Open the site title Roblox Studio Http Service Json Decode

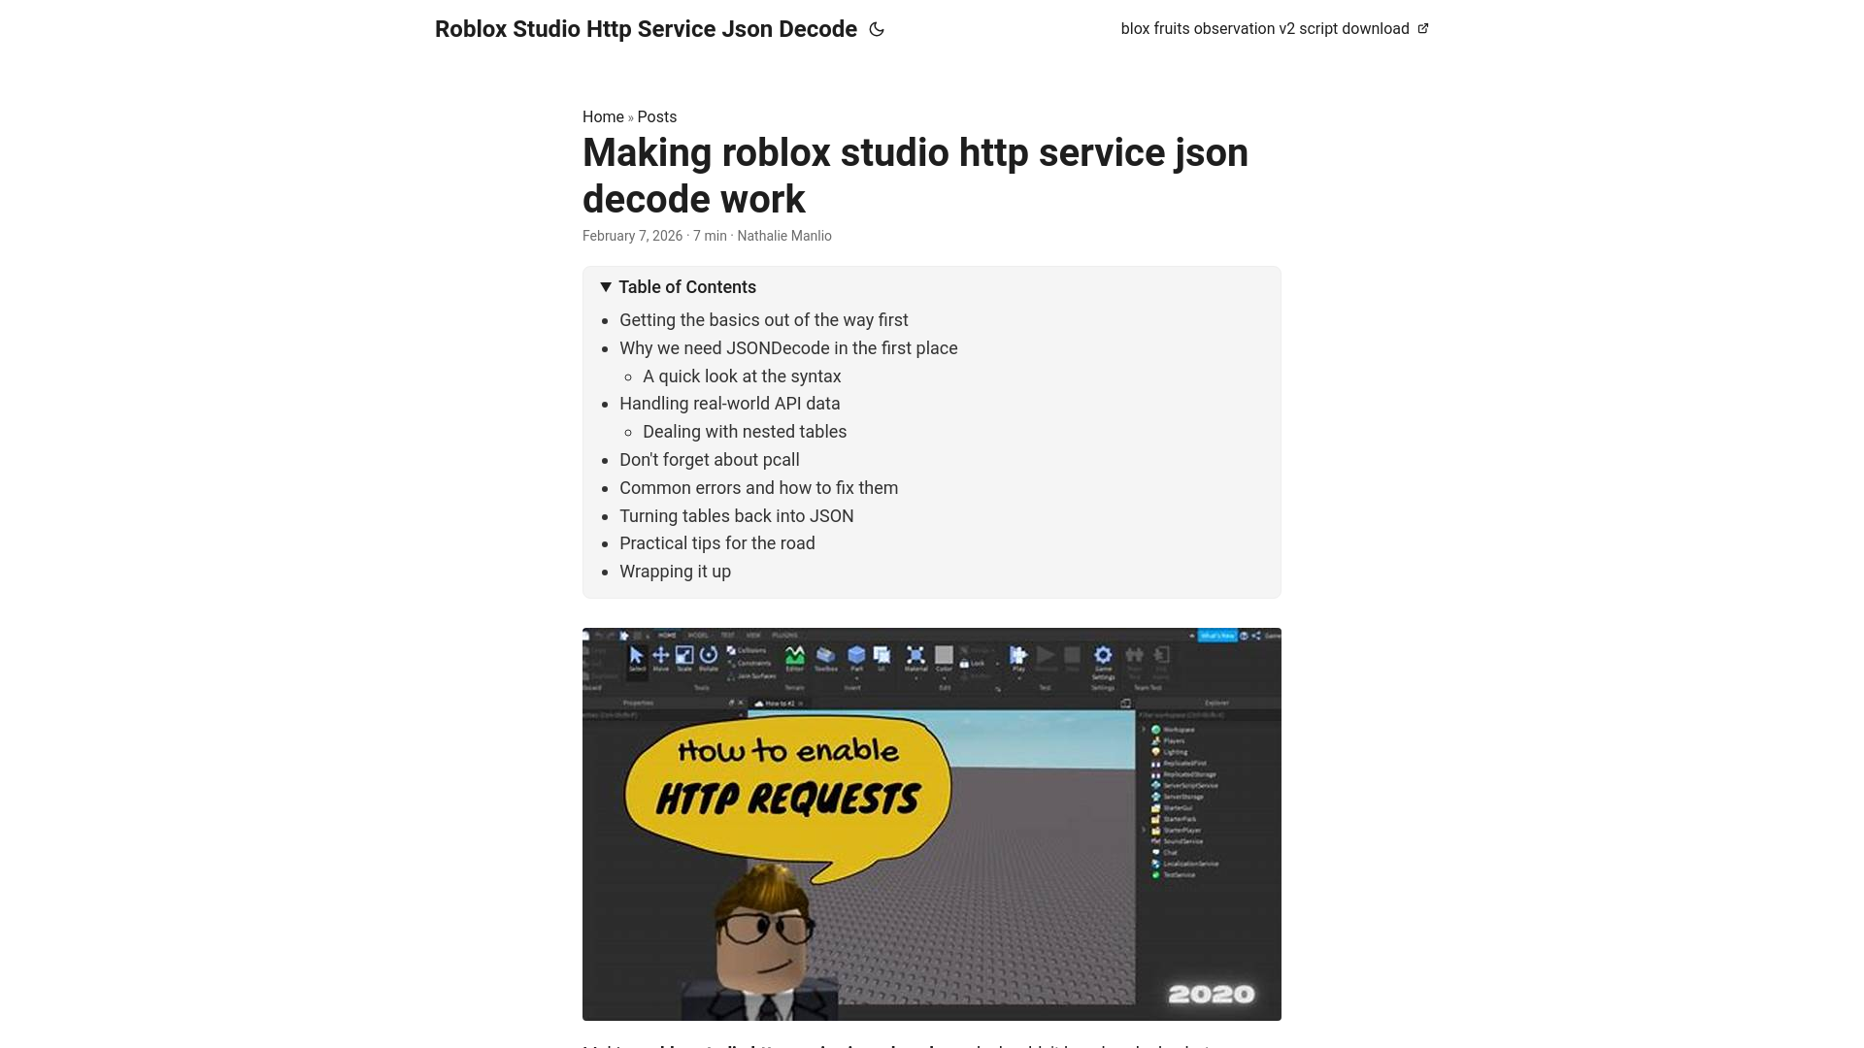646,29
